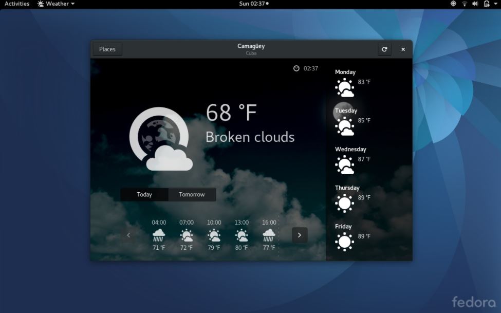Click the Friday day label
The height and width of the screenshot is (313, 501).
coord(343,226)
